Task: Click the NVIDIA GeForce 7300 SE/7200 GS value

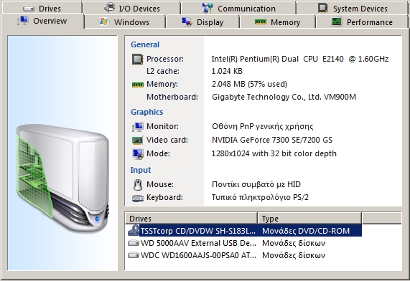Action: point(272,140)
